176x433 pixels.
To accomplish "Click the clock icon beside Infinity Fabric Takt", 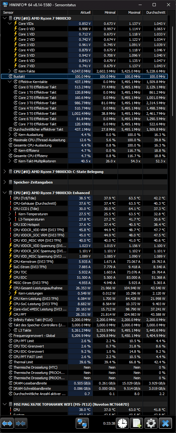I will [11, 320].
